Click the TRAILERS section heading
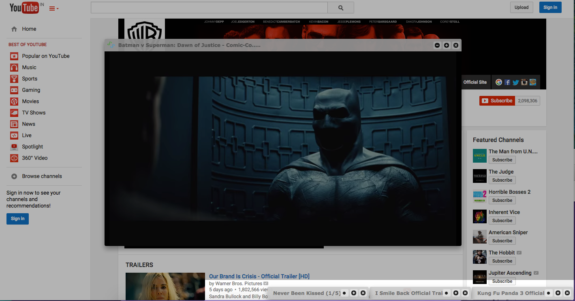Screen dimensions: 575x301 139,265
